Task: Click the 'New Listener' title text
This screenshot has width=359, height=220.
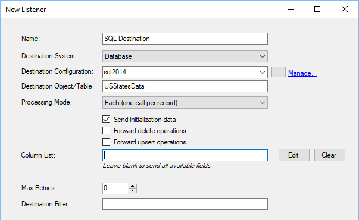Action: coord(26,10)
